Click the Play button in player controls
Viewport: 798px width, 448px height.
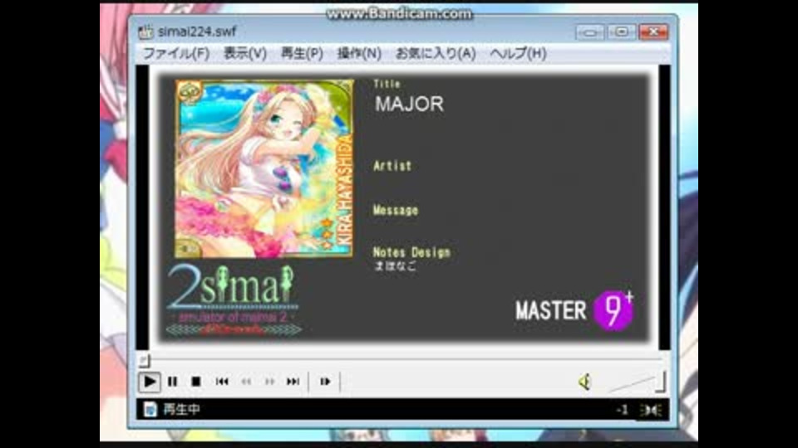click(x=149, y=382)
